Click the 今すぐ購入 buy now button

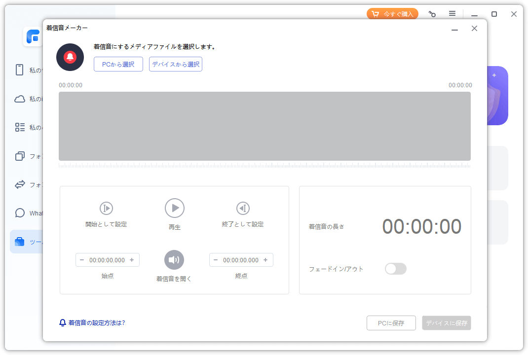(392, 14)
